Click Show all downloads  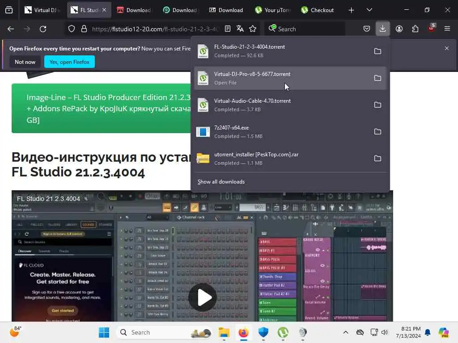coord(221,182)
